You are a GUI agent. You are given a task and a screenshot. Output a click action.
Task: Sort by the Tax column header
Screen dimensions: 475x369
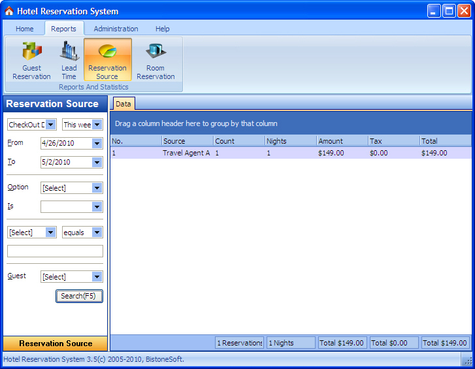point(394,141)
